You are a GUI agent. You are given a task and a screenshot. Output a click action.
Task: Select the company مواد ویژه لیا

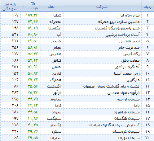coord(130,15)
